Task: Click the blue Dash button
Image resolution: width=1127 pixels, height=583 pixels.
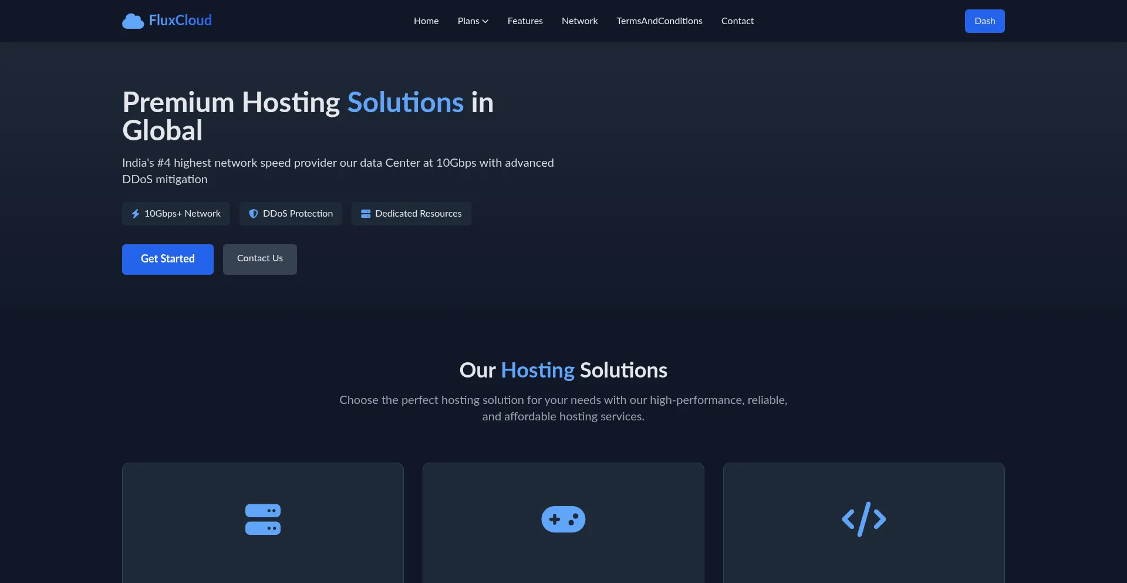Action: pyautogui.click(x=984, y=21)
